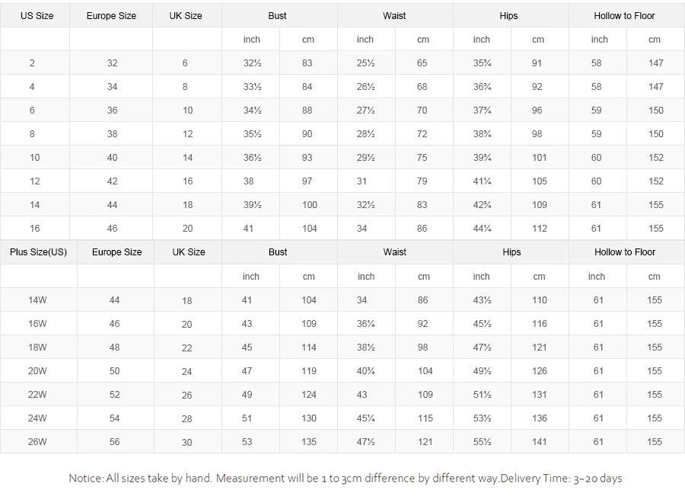Select the 14W plus size cell

click(x=38, y=300)
